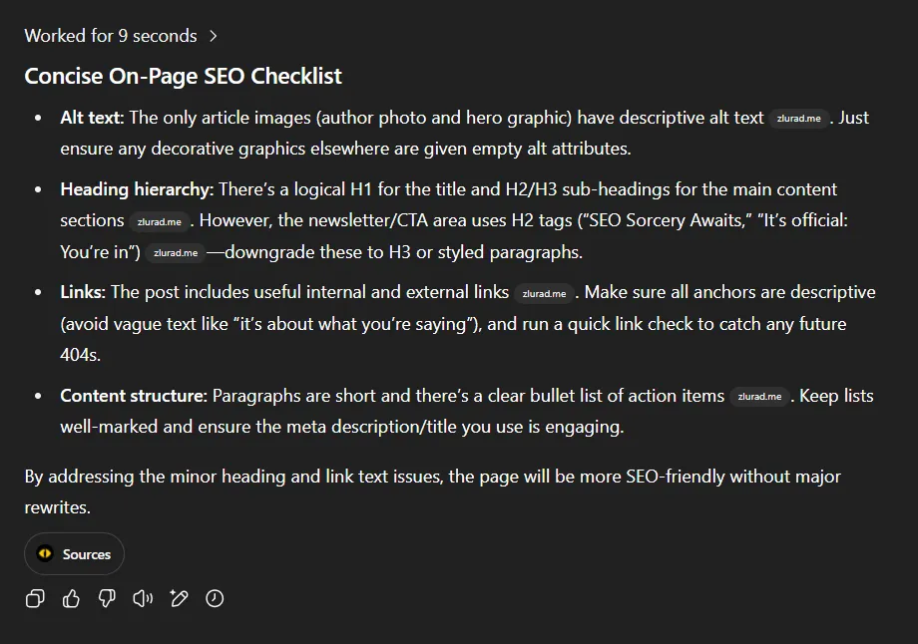Open the zlurad.me citation in the Alt text bullet

pos(798,119)
